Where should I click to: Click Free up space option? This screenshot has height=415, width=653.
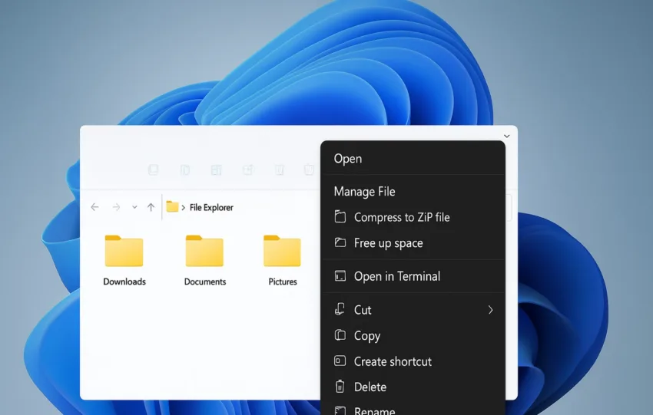tap(388, 243)
